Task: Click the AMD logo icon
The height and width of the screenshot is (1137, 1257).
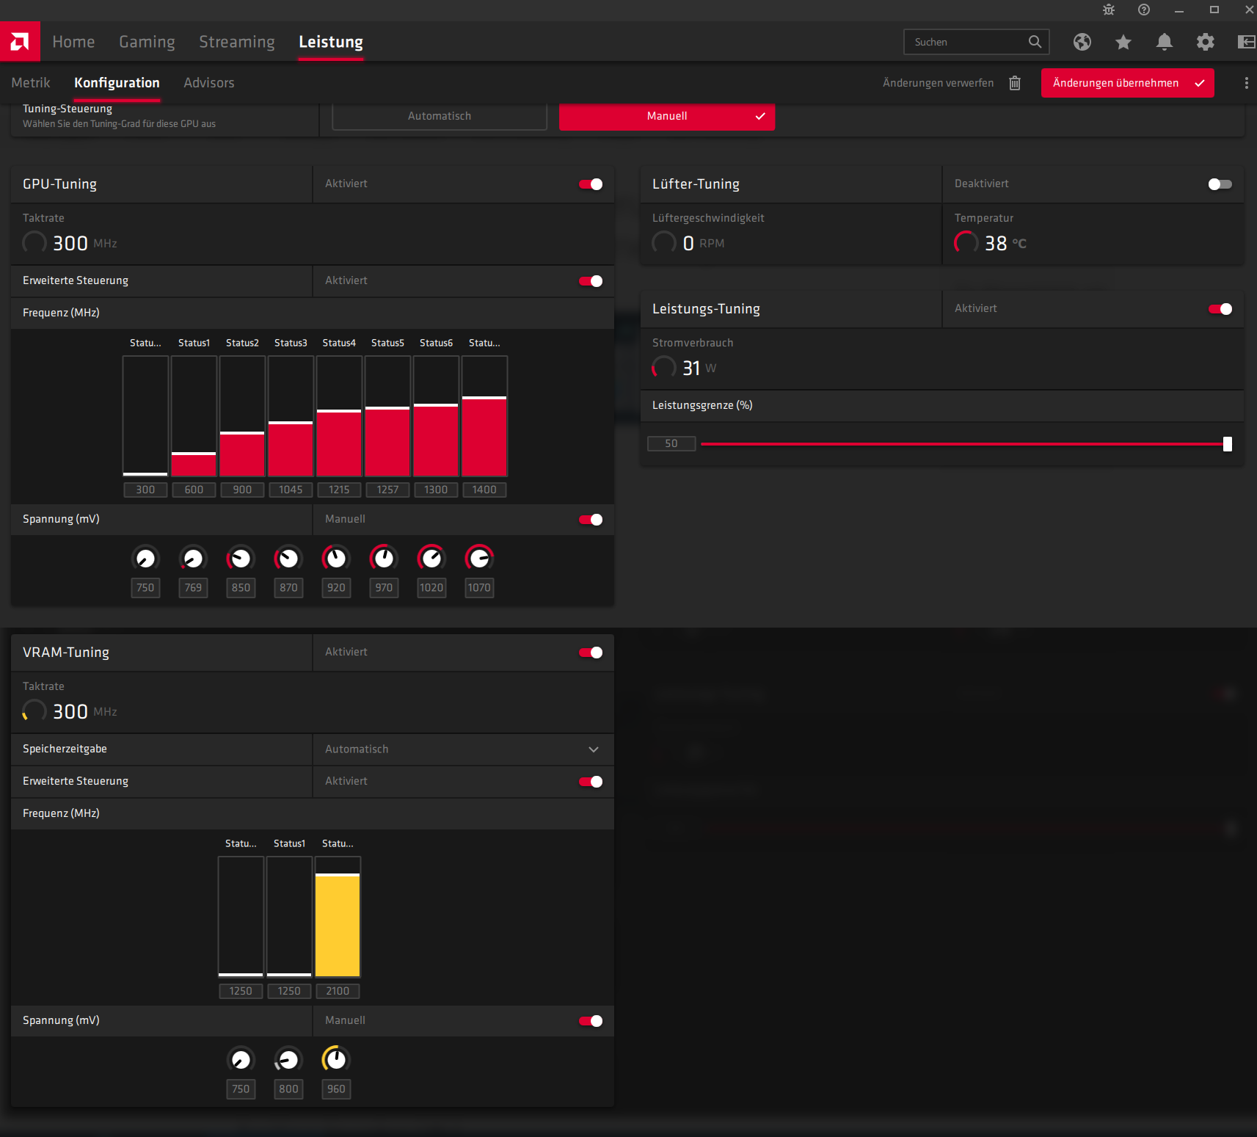Action: pyautogui.click(x=20, y=41)
